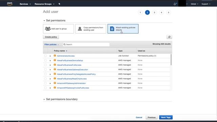Screen dimensions: 217x122
Task: Expand the AmazonAPIGatewayInvokeFullAccess row arrow
Action: (50, 88)
